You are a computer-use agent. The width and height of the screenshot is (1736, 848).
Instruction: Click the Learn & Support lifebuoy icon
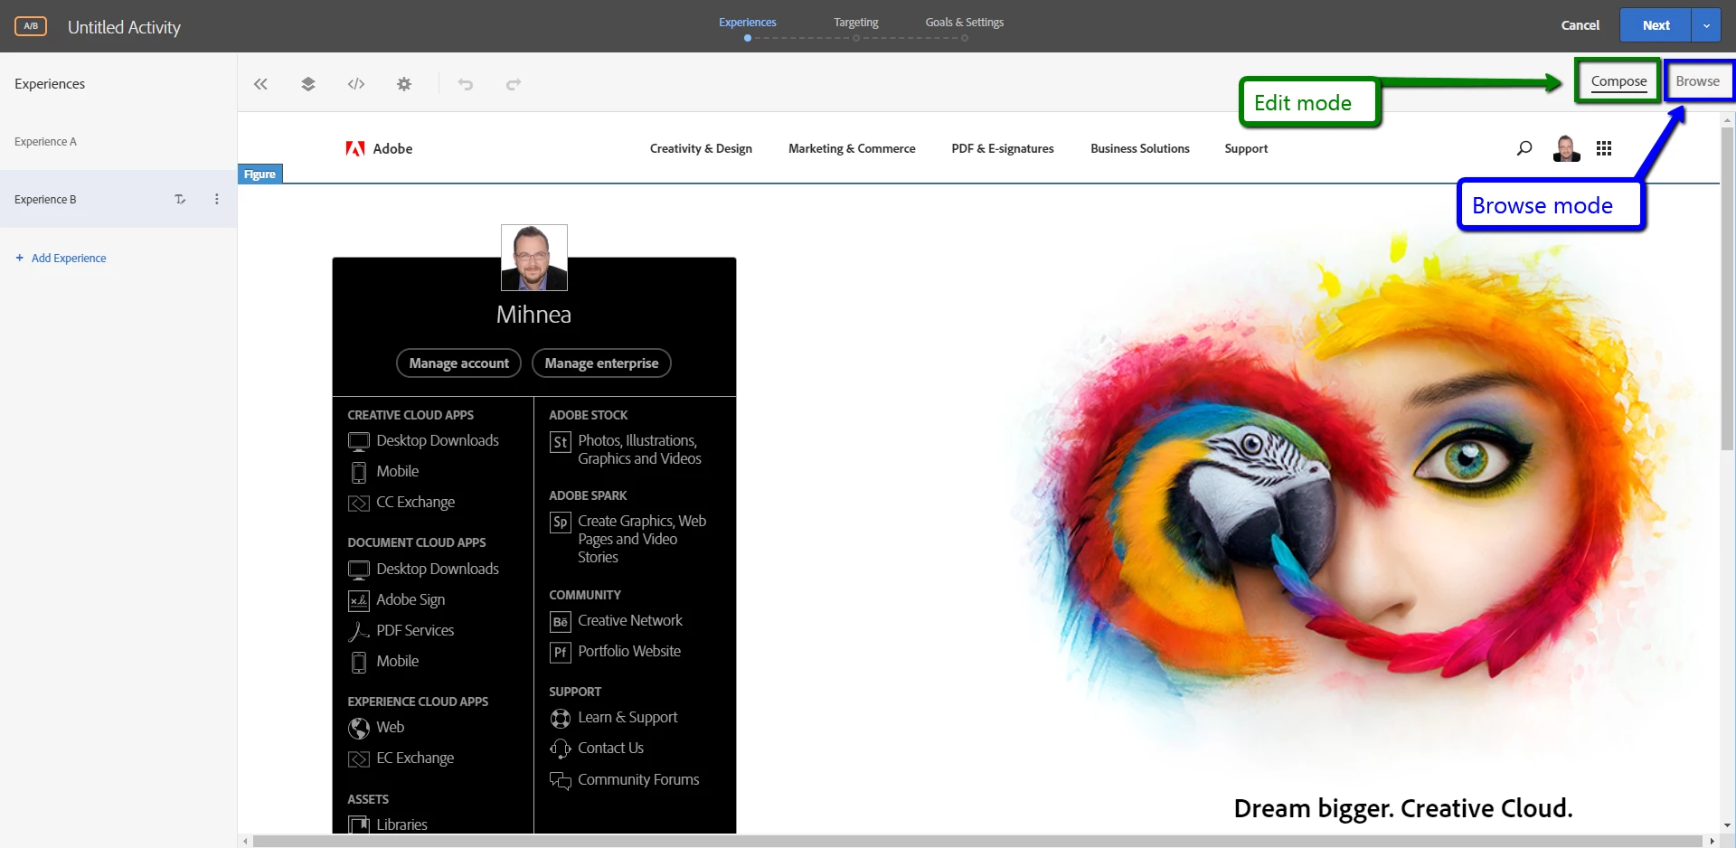tap(561, 719)
